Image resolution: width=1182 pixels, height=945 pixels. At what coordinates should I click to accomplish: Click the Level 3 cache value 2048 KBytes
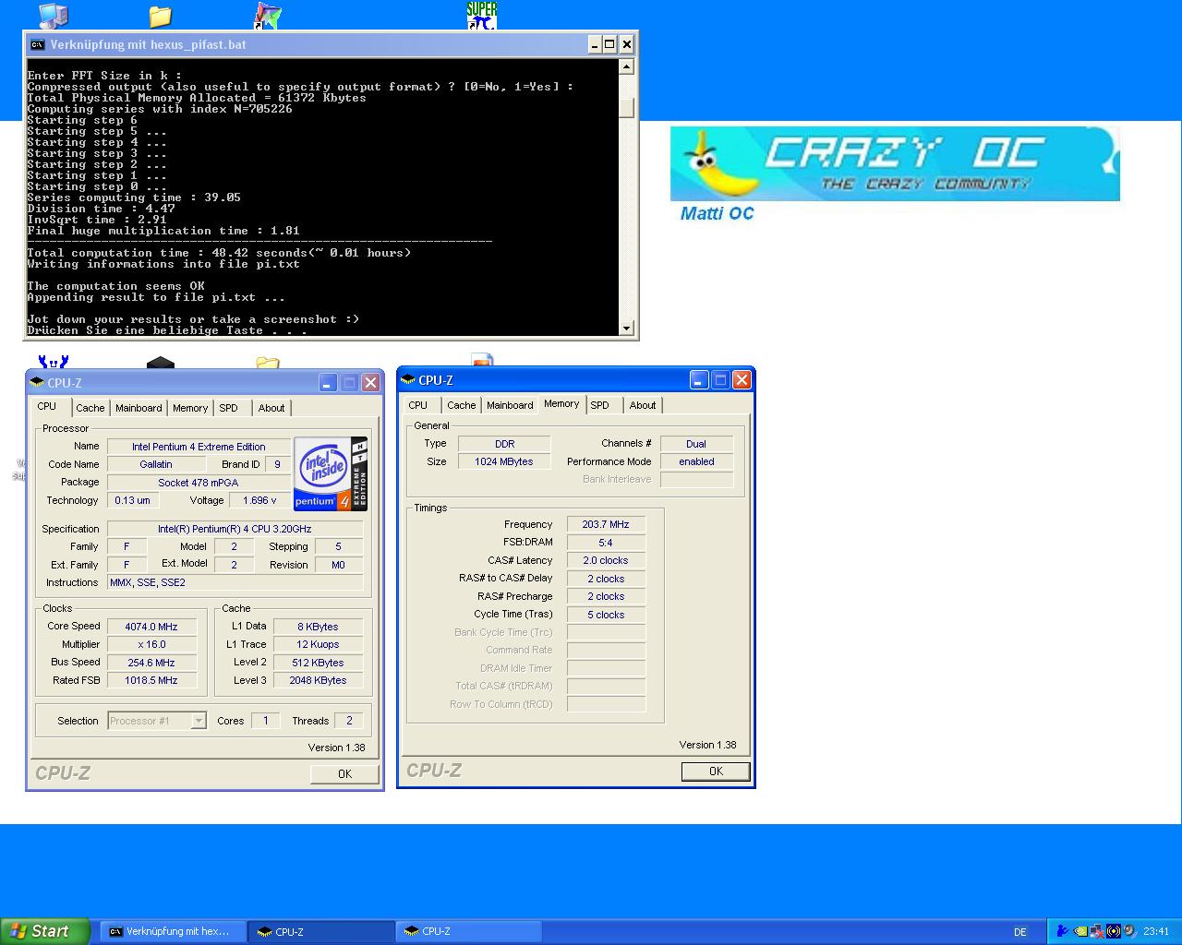coord(318,680)
